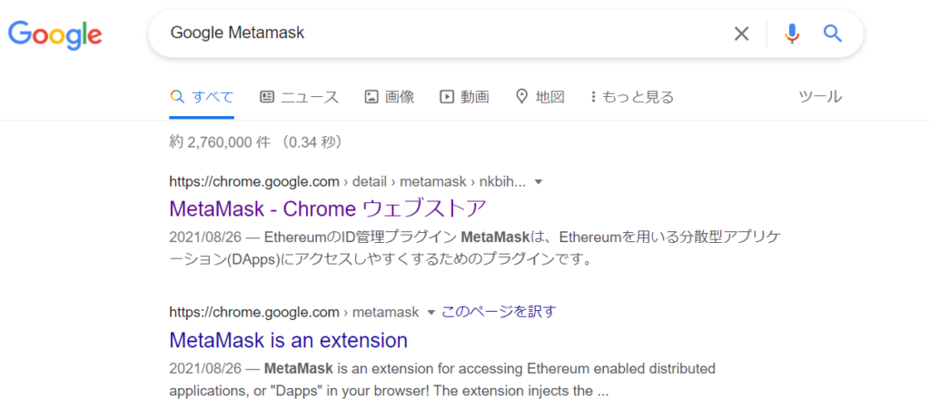Expand dropdown arrow after nkbih... URL
The image size is (930, 417).
(539, 182)
